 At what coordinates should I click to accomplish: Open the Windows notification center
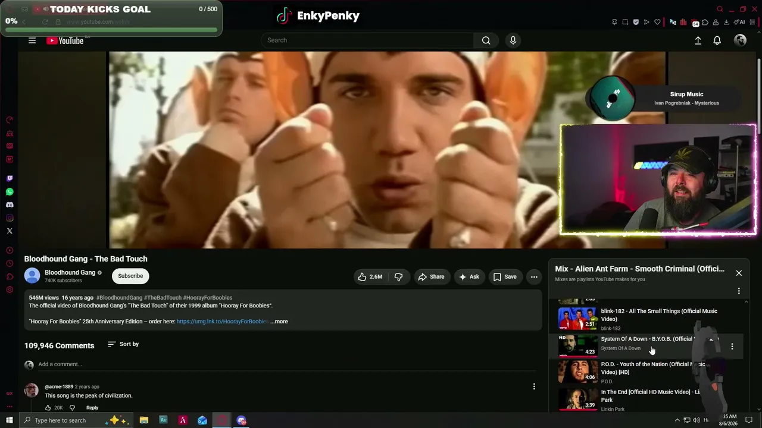coord(749,420)
